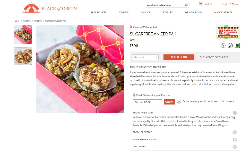Click the airplane shipping icon
This screenshot has width=250, height=162.
click(x=223, y=46)
